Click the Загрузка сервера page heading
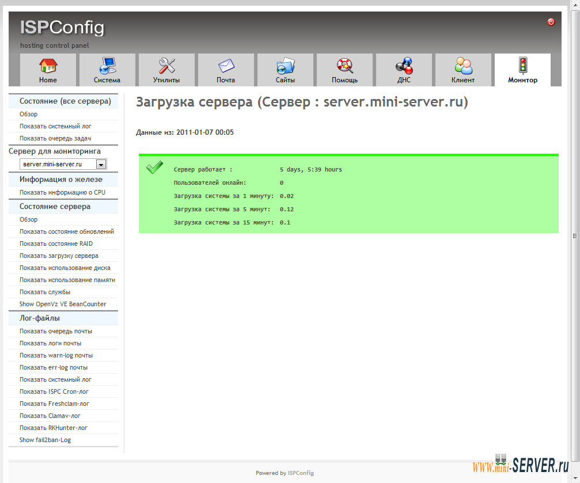 [x=302, y=102]
